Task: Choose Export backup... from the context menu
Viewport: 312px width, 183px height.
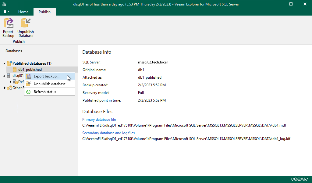Action: click(x=46, y=76)
